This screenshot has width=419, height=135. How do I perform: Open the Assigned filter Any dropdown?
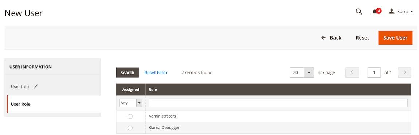pos(131,103)
